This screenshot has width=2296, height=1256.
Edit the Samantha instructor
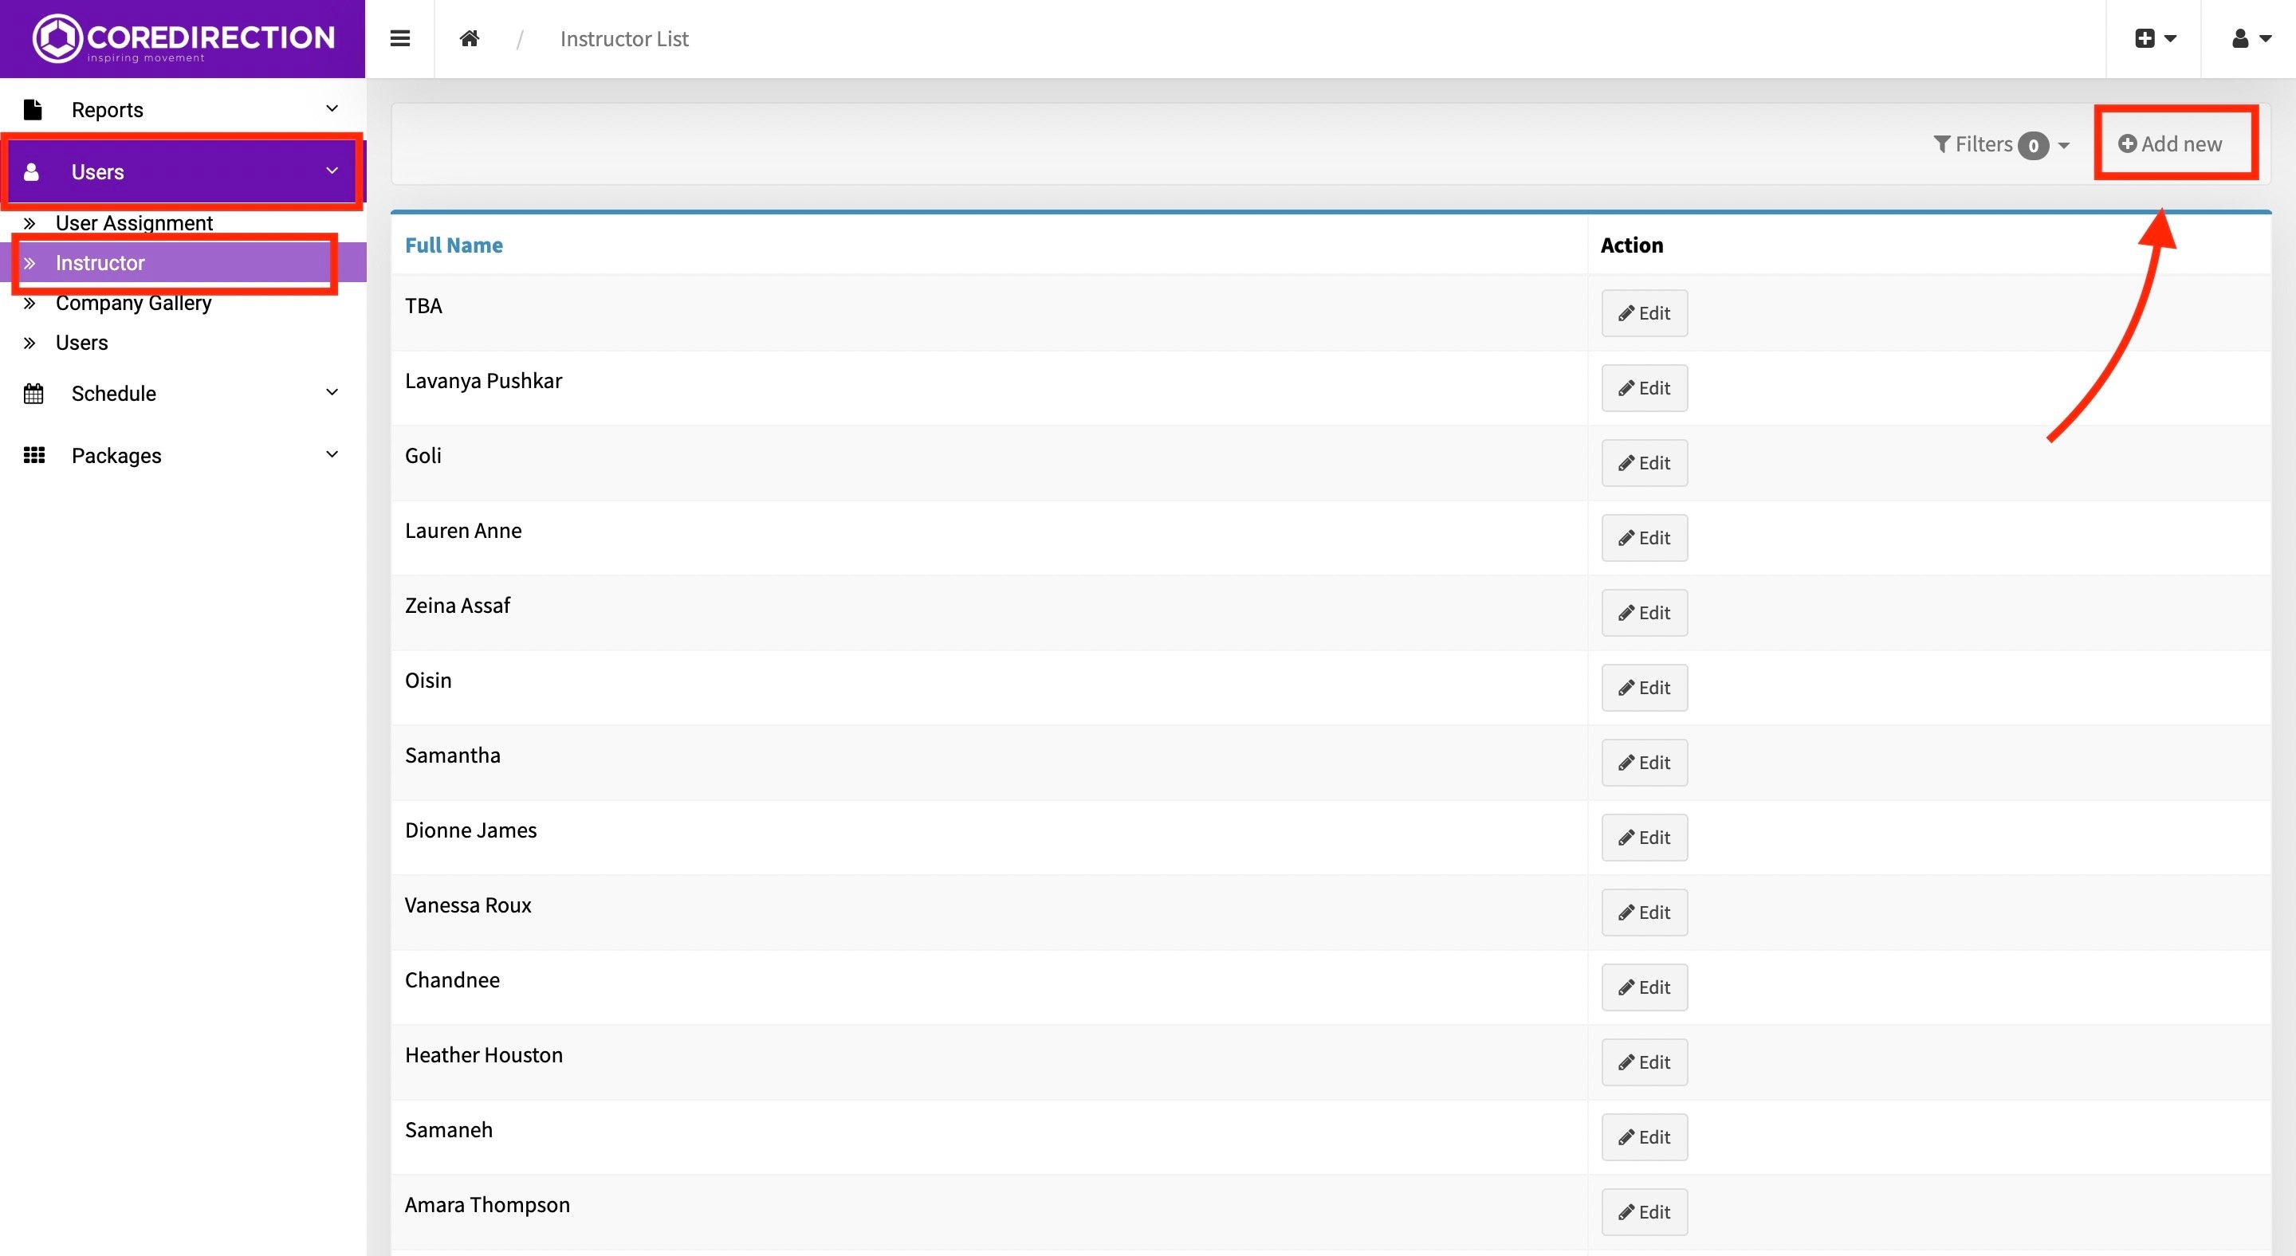1645,762
